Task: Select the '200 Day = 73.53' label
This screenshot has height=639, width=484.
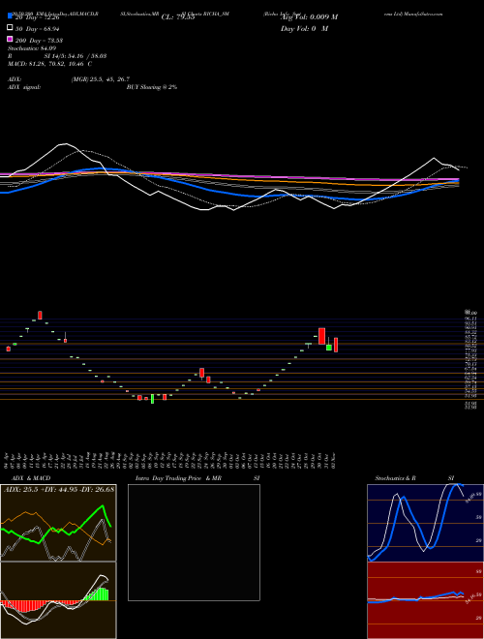Action: coord(40,41)
